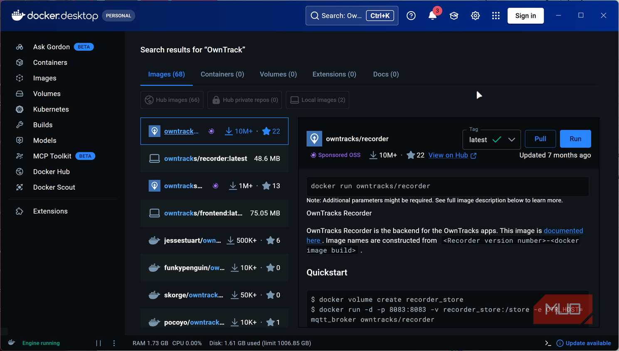Select the first owntrack... result with 10M+ downloads

[215, 131]
